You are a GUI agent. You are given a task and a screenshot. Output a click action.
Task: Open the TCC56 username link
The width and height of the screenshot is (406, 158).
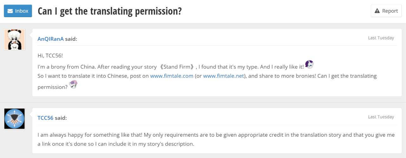45,118
